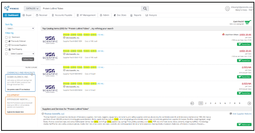The width and height of the screenshot is (255, 133).
Task: Toggle the Free Shipping filter checkbox
Action: click(6, 49)
